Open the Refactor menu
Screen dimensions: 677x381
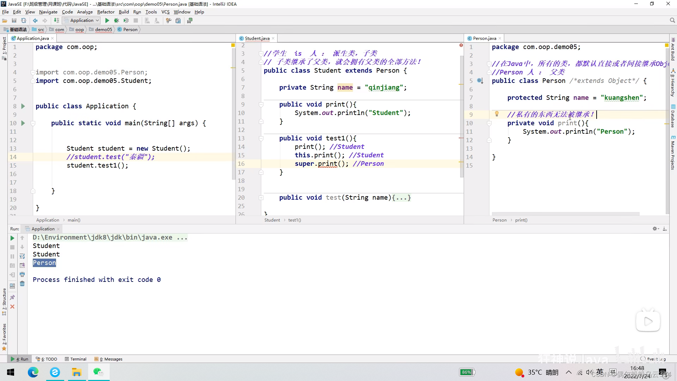point(105,12)
